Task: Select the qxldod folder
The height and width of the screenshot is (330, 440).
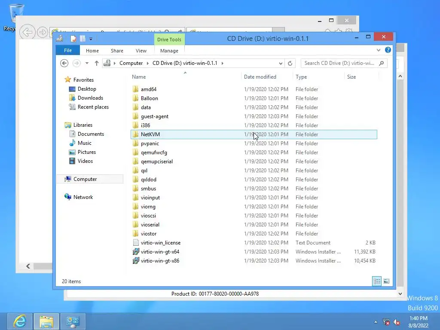Action: [254, 179]
